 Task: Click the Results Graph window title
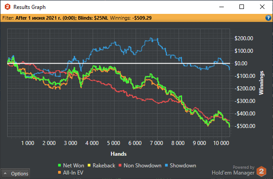[x=30, y=7]
